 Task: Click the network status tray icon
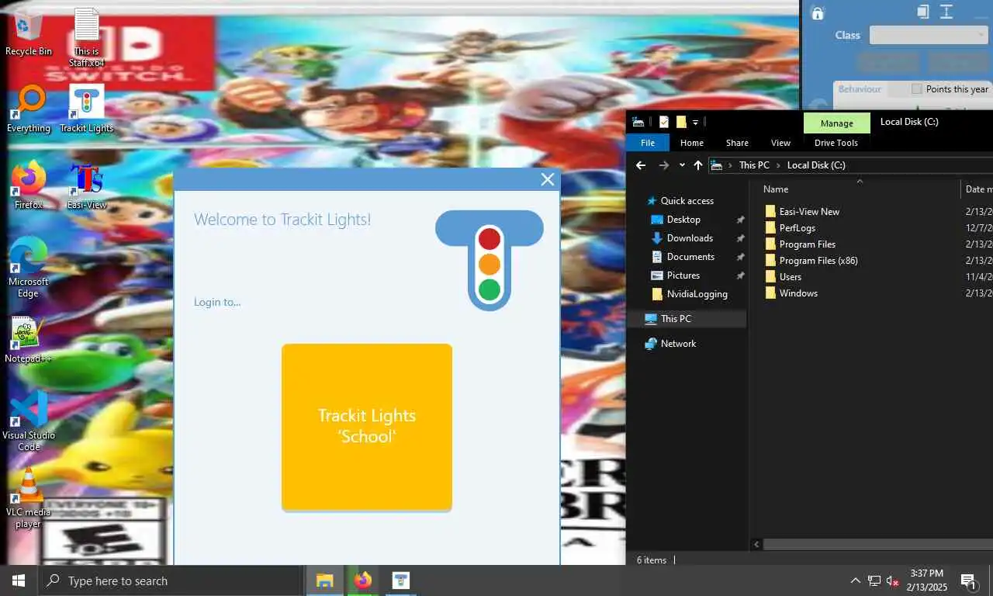(x=874, y=580)
